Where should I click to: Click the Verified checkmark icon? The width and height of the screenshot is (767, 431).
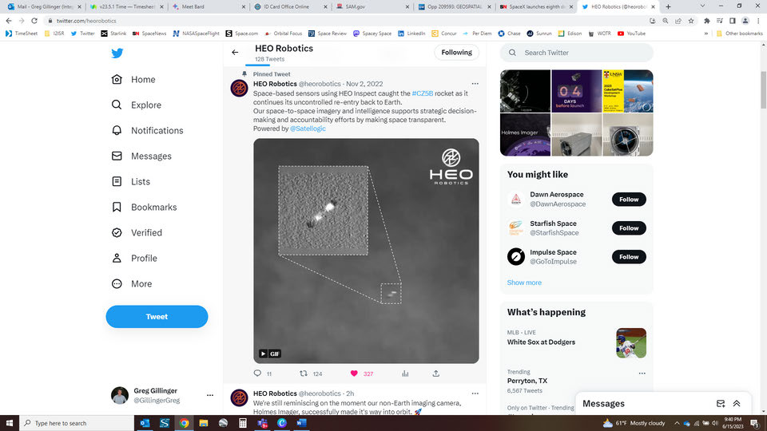tap(117, 232)
